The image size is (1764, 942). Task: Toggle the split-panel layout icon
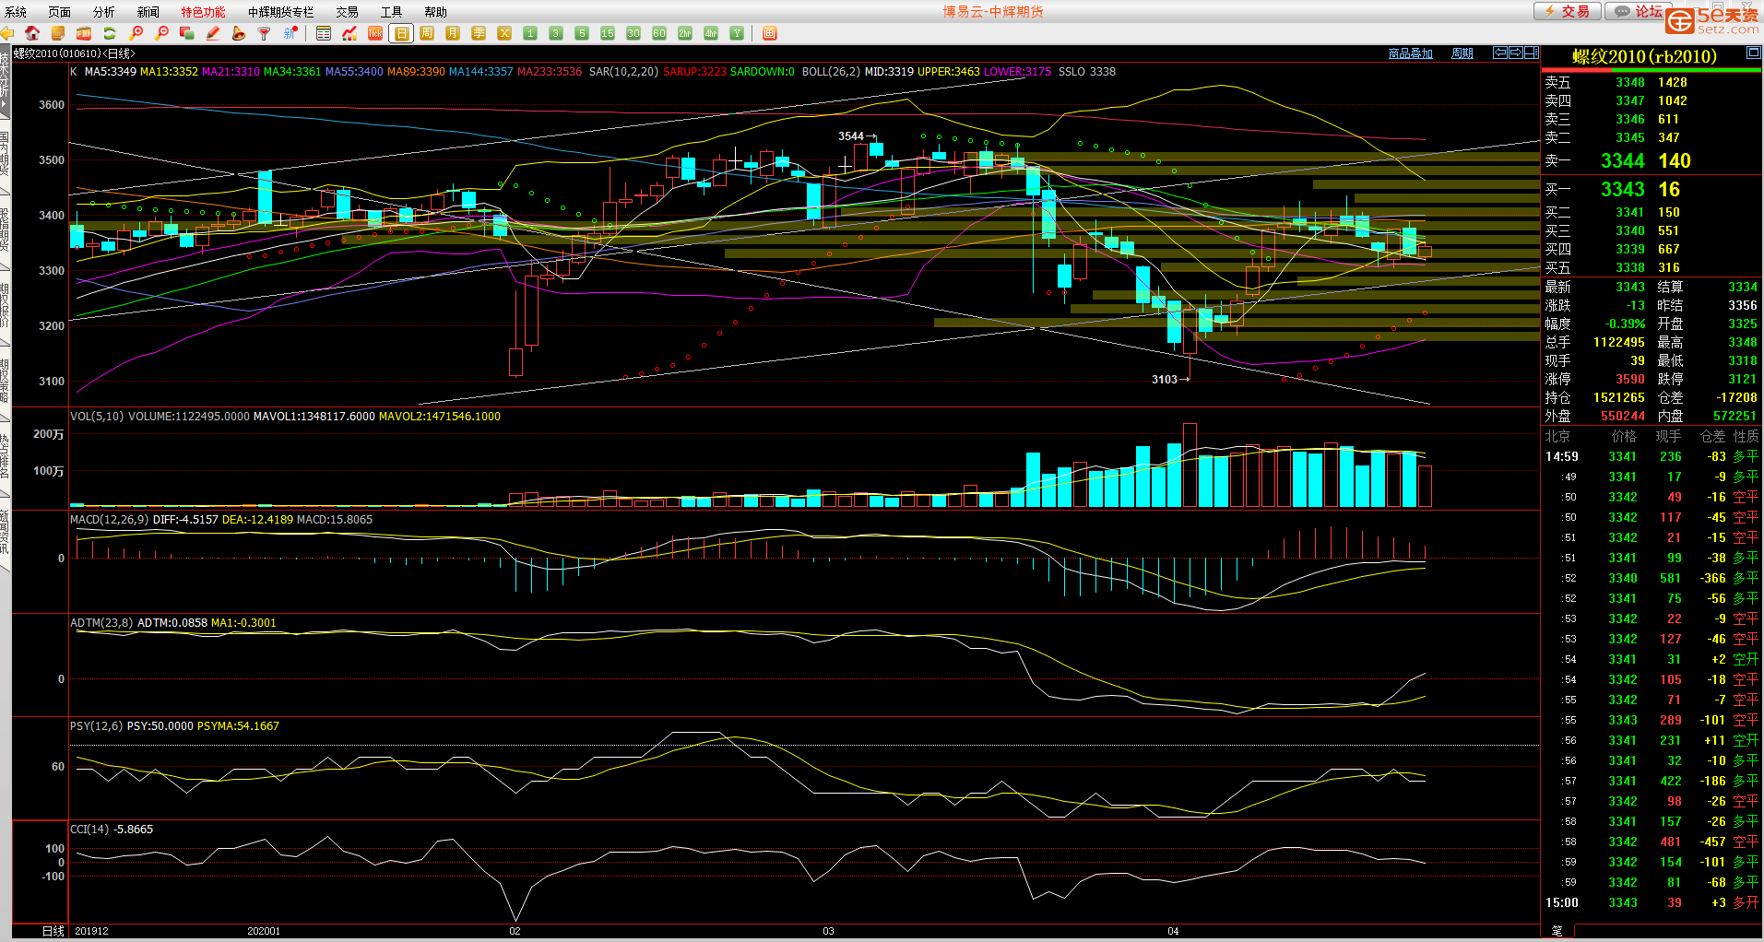[1531, 53]
